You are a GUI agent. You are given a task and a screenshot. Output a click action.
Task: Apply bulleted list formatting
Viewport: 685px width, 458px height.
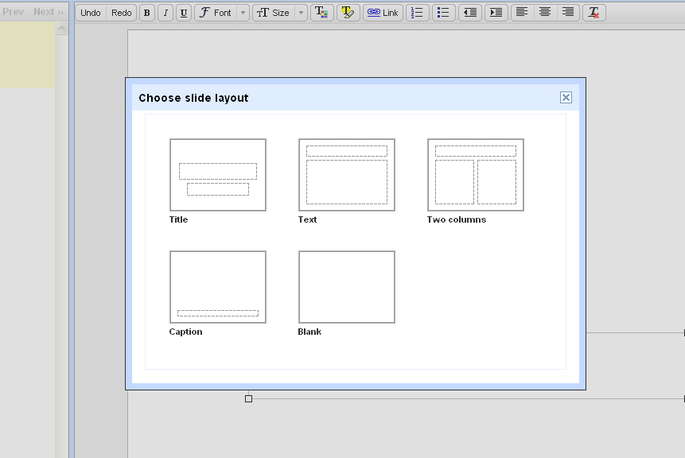point(443,13)
